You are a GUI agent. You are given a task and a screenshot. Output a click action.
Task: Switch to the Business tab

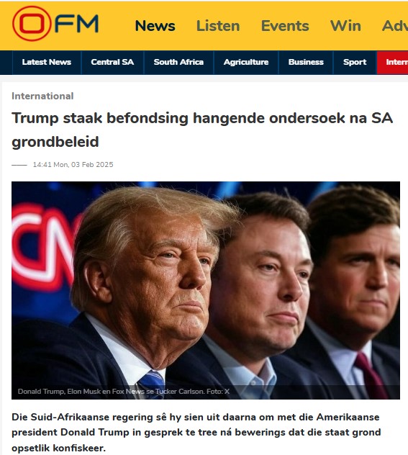pyautogui.click(x=306, y=62)
